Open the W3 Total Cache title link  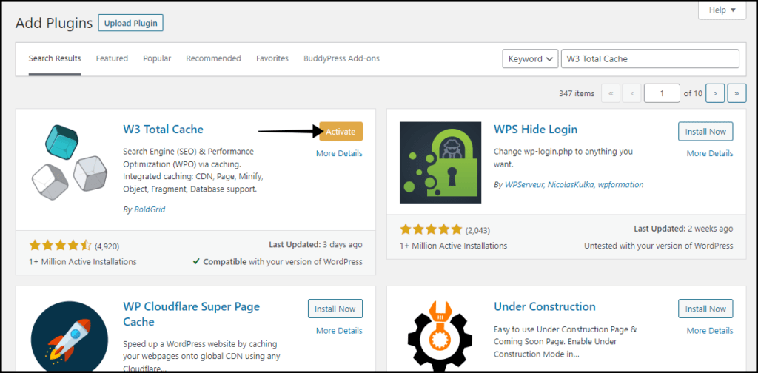[164, 130]
